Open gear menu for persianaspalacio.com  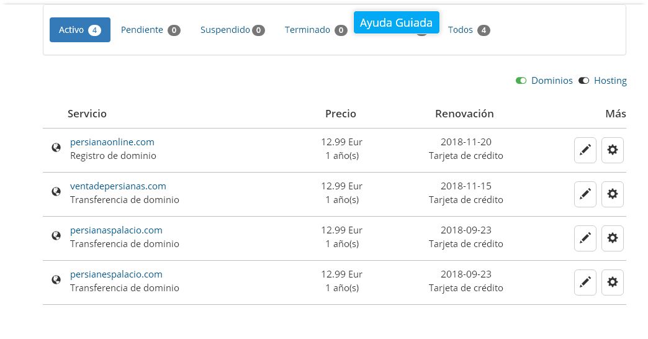[x=613, y=238]
